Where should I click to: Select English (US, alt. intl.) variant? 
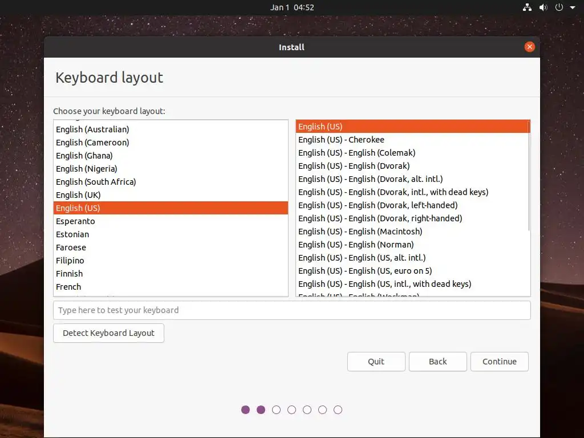tap(412, 257)
